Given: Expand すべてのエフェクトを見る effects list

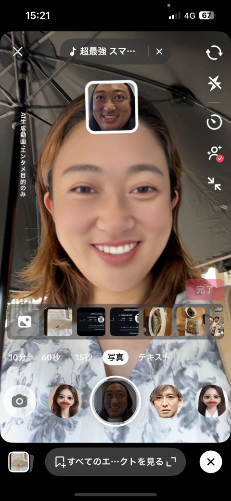Looking at the screenshot, I should tap(115, 462).
